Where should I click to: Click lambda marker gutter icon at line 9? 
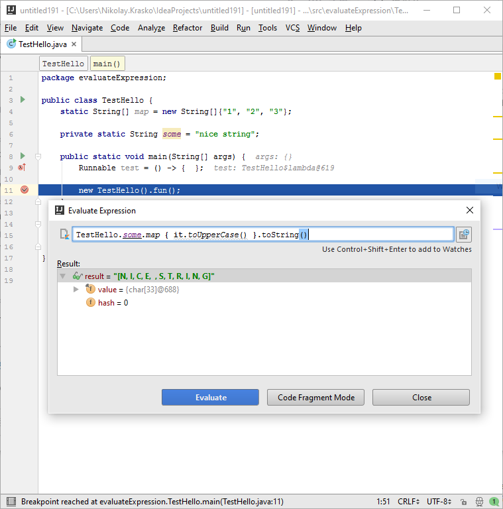22,168
